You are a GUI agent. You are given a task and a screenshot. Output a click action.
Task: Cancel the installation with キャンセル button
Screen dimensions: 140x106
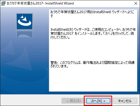click(125, 101)
